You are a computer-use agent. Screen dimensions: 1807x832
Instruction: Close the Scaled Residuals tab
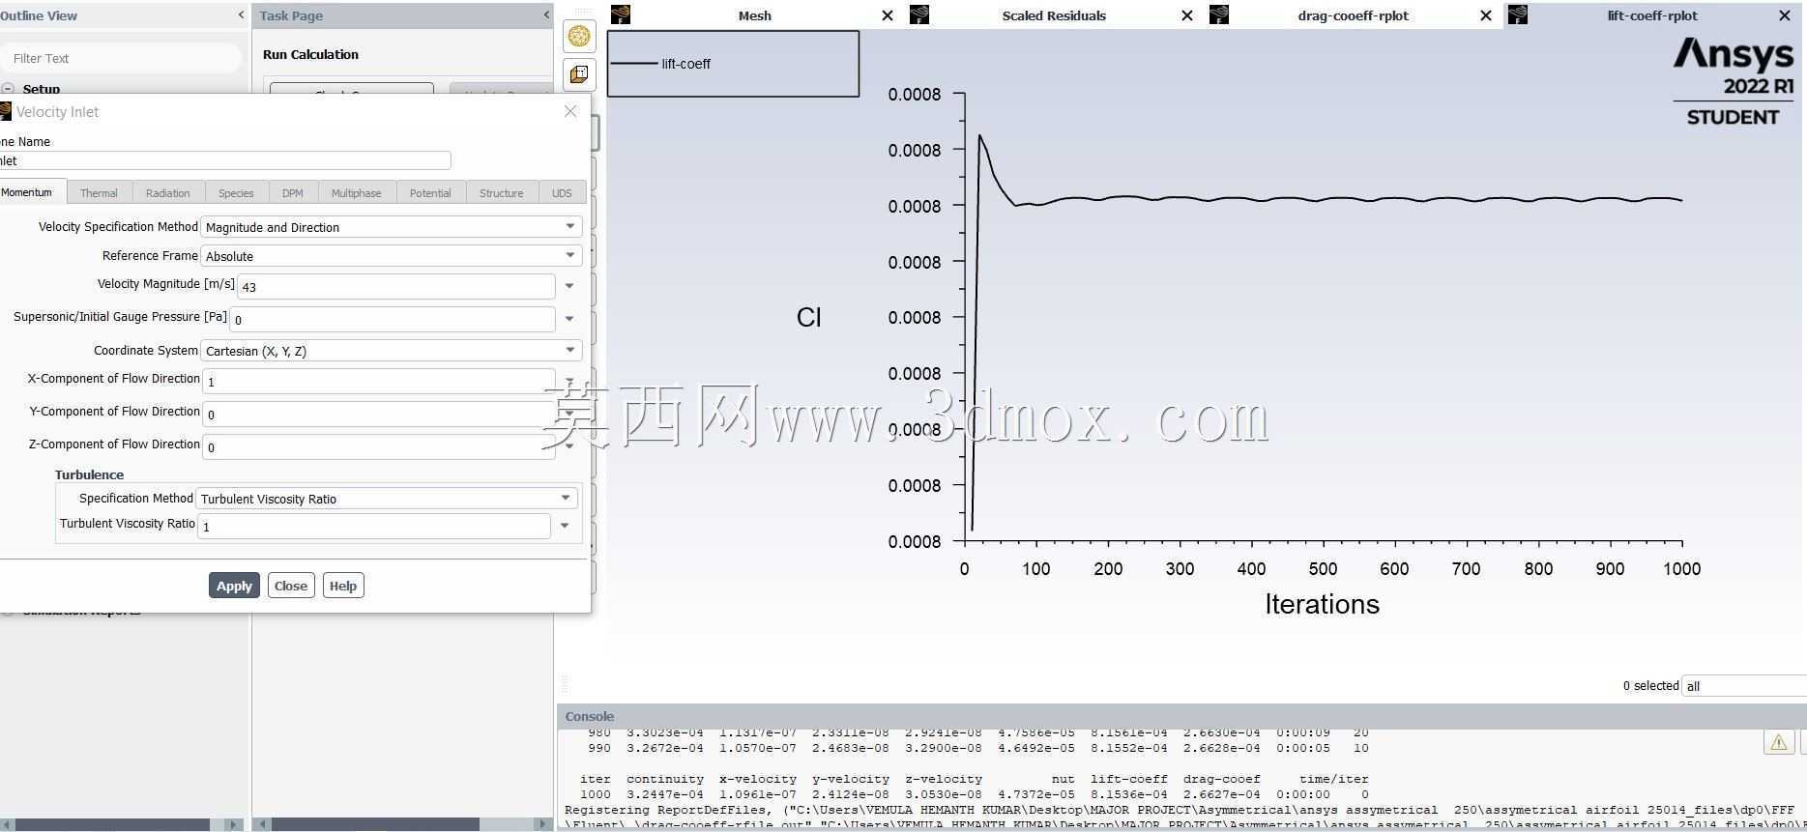[x=1187, y=15]
